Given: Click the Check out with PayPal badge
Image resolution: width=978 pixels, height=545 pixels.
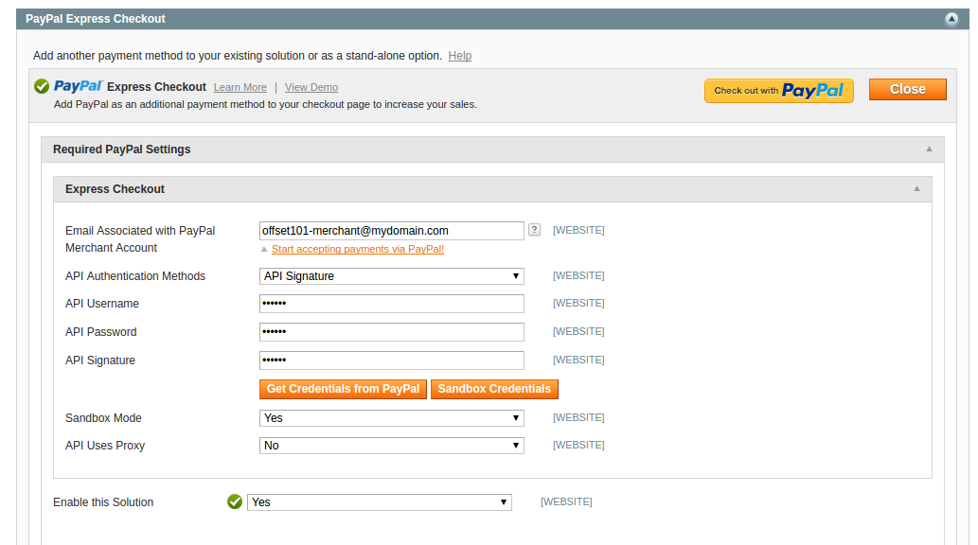Looking at the screenshot, I should click(x=778, y=91).
